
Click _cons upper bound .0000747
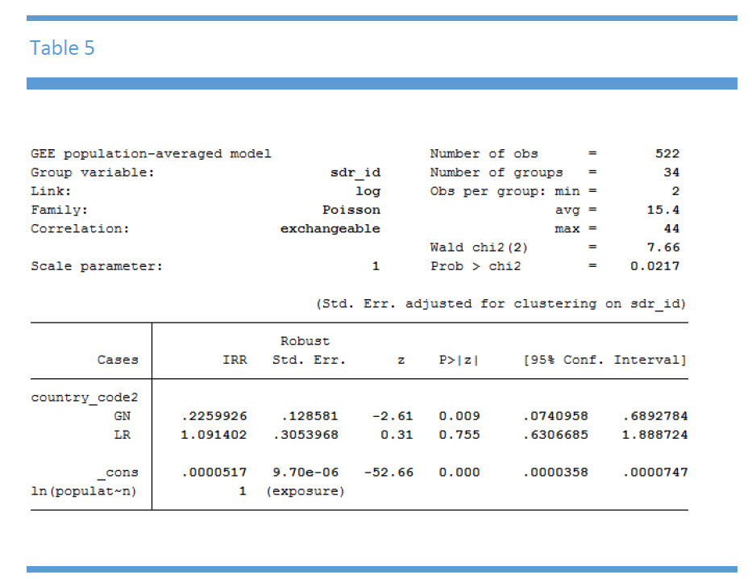click(x=654, y=472)
